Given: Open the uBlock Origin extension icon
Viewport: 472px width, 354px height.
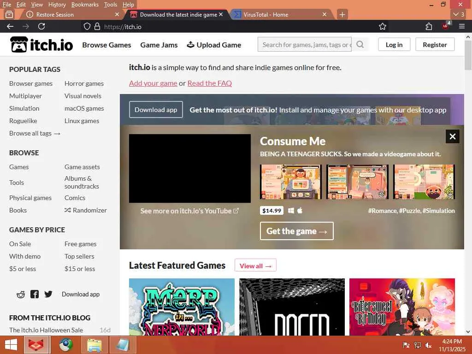Looking at the screenshot, I should tap(446, 26).
